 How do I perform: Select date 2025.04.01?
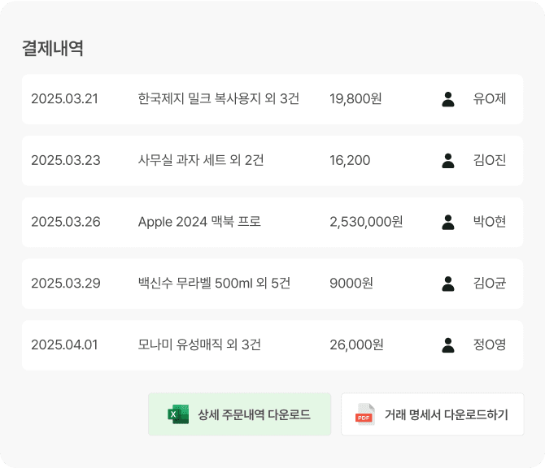point(64,344)
